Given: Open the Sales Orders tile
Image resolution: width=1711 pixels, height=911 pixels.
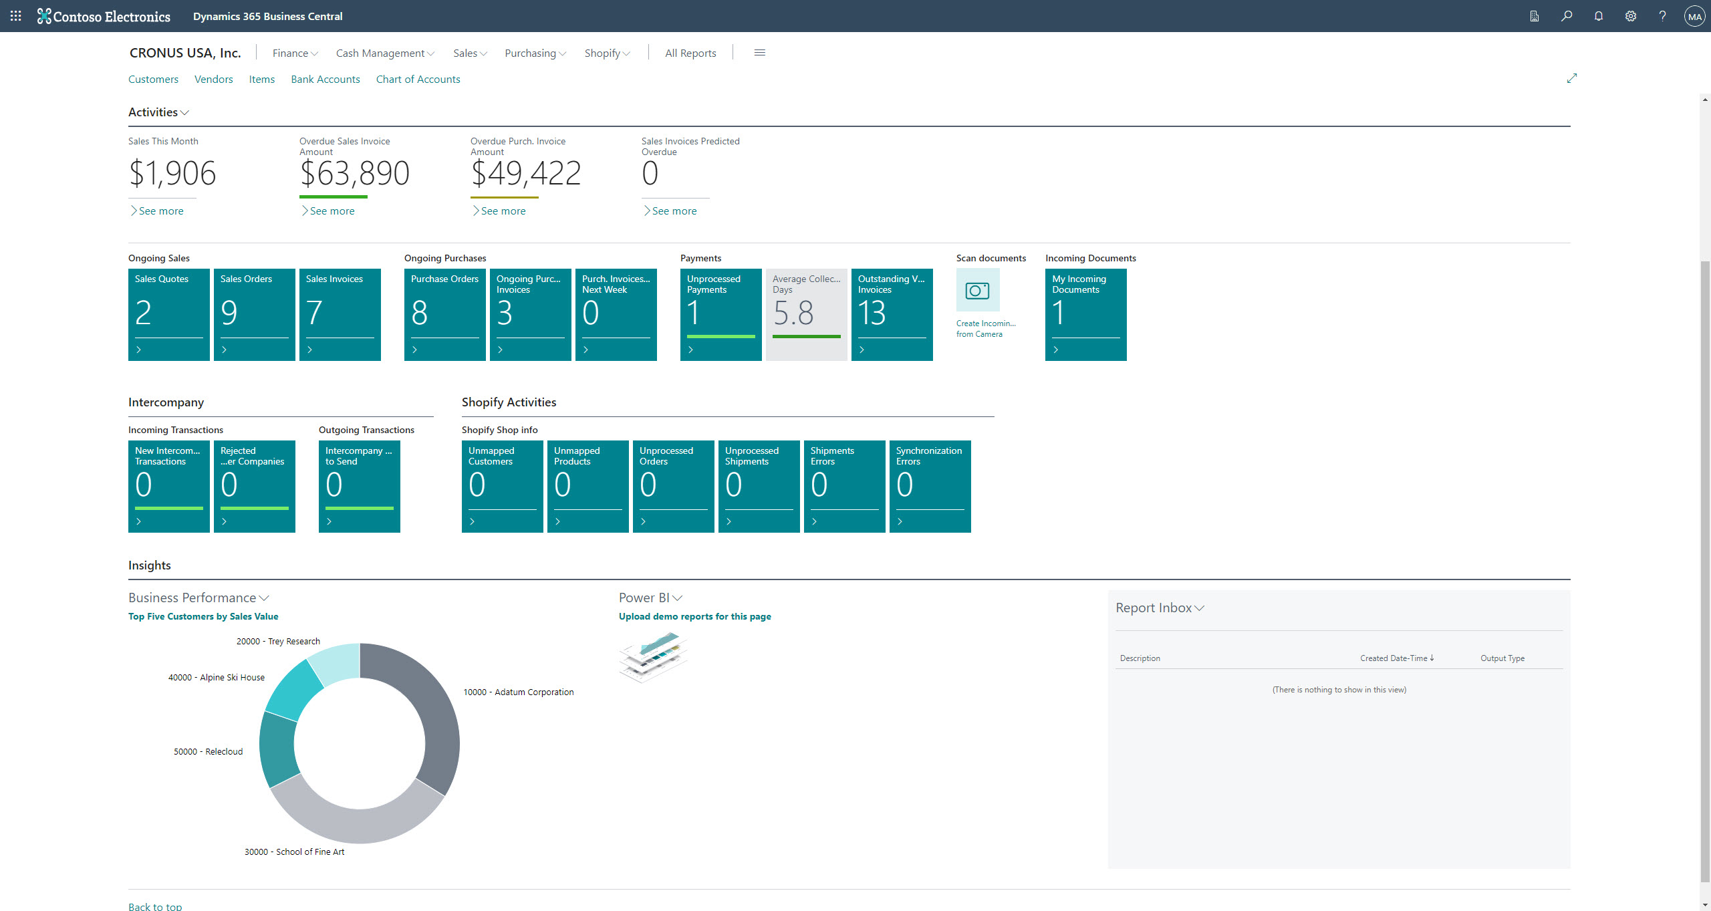Looking at the screenshot, I should (255, 315).
